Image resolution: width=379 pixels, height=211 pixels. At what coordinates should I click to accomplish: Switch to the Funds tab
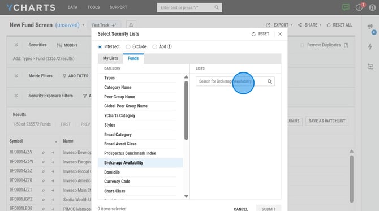pyautogui.click(x=133, y=58)
